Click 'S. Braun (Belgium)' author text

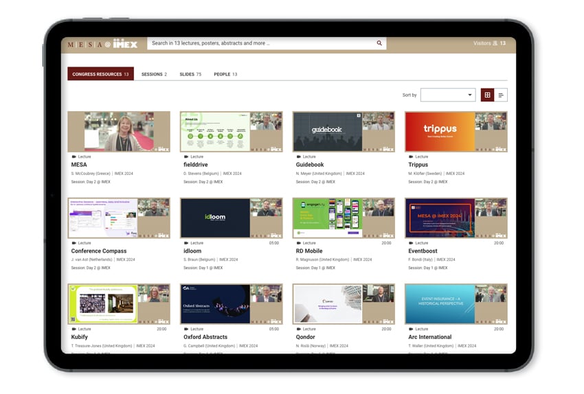pos(199,259)
